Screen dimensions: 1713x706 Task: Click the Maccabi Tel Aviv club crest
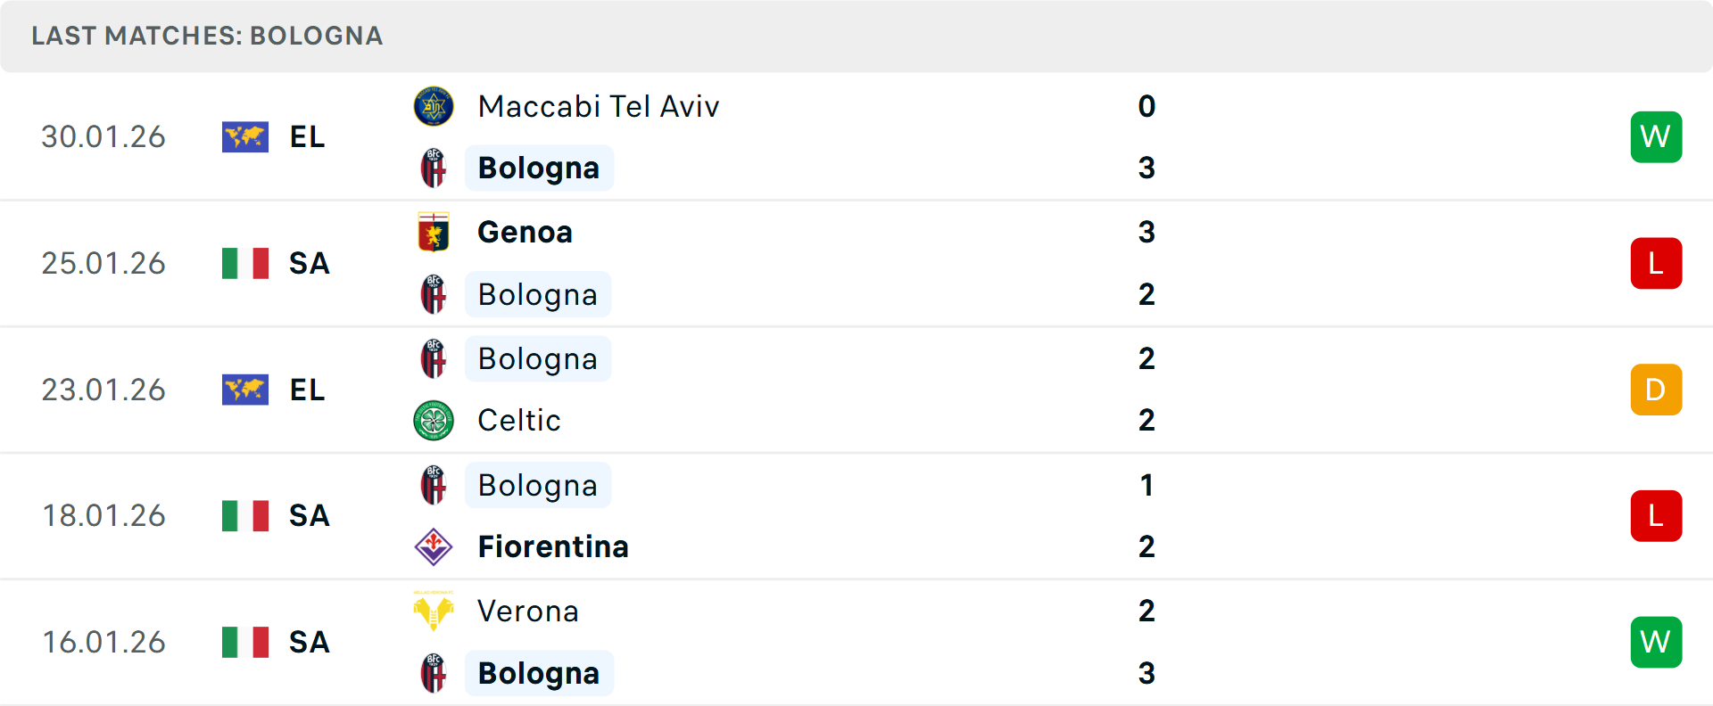click(434, 106)
